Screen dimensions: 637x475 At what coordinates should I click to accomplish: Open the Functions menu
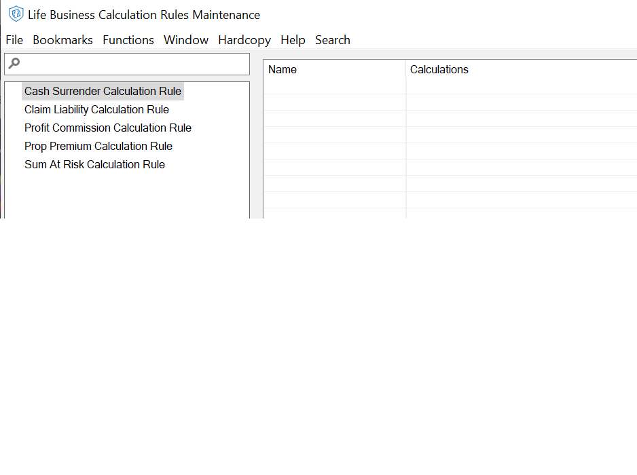coord(128,40)
